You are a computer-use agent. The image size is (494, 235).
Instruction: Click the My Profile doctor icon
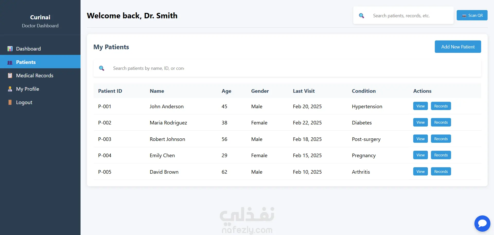(10, 89)
